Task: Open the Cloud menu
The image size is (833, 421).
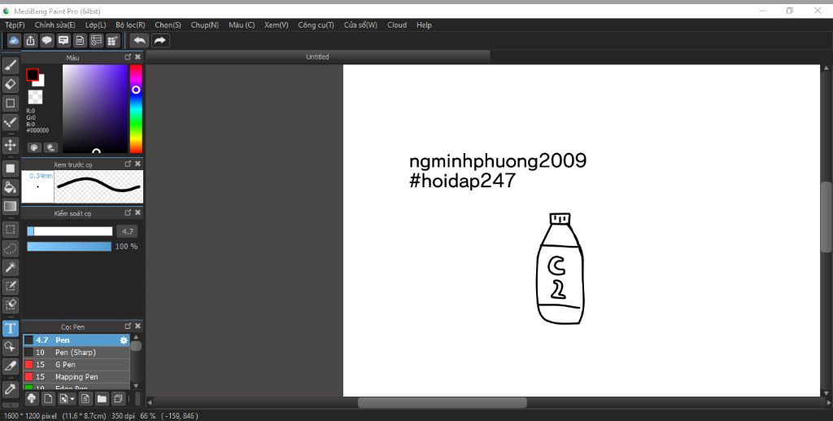Action: (397, 25)
